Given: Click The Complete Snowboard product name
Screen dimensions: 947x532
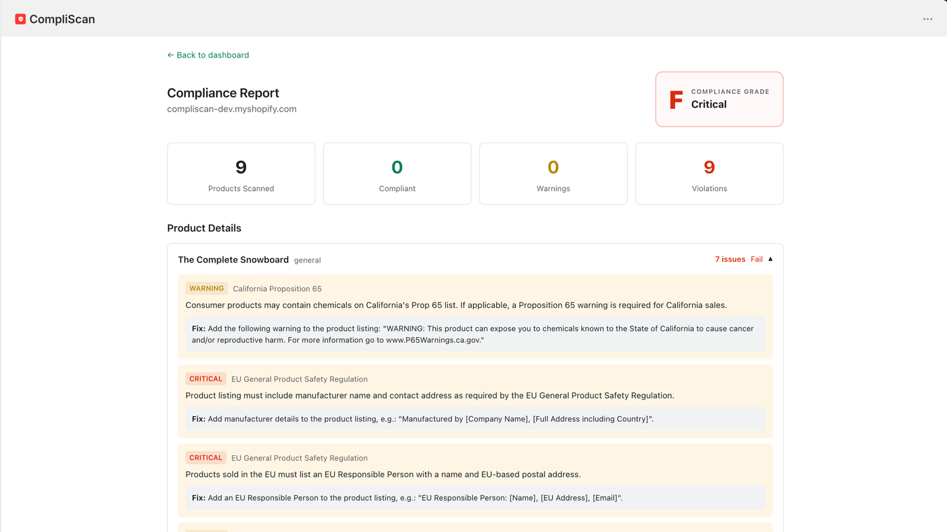Looking at the screenshot, I should 233,259.
